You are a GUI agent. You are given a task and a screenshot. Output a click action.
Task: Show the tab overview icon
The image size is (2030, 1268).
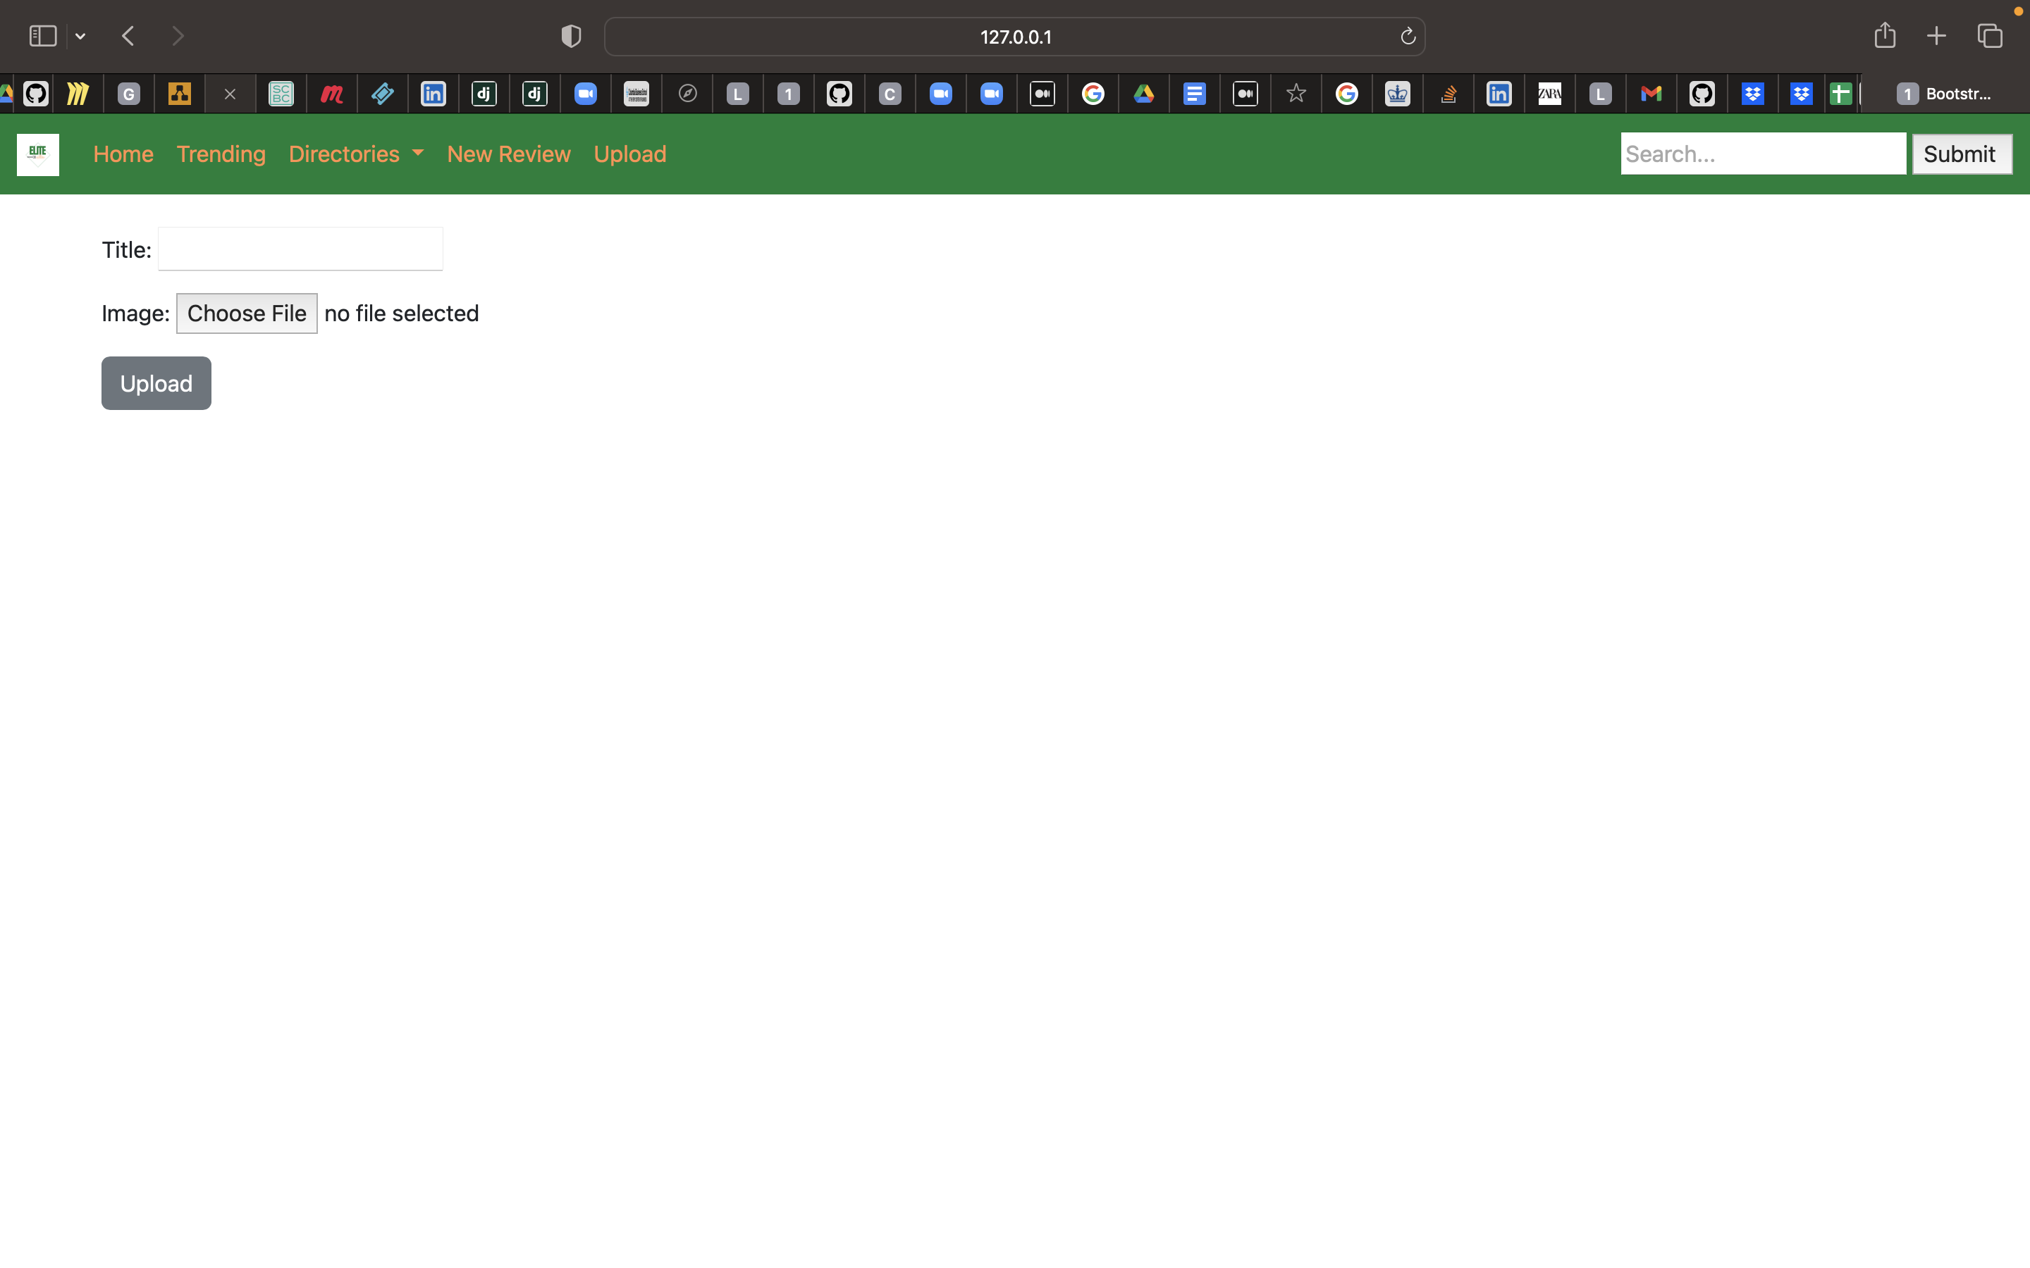1990,36
